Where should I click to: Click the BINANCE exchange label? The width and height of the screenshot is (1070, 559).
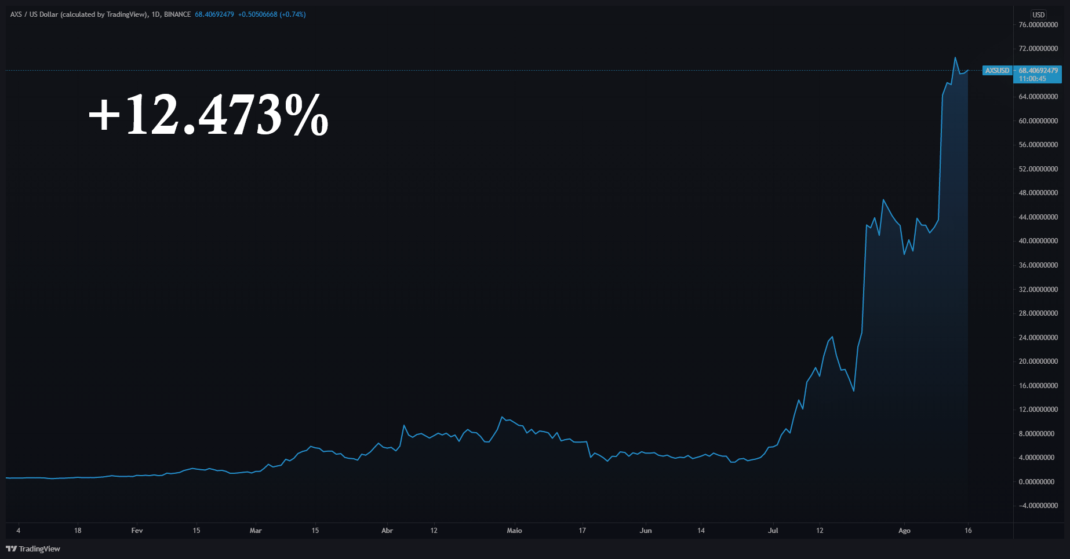click(x=177, y=14)
